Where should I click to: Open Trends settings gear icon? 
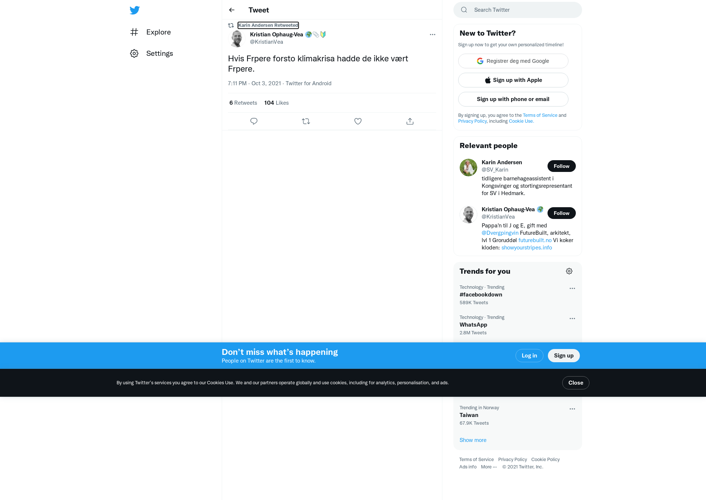(569, 271)
